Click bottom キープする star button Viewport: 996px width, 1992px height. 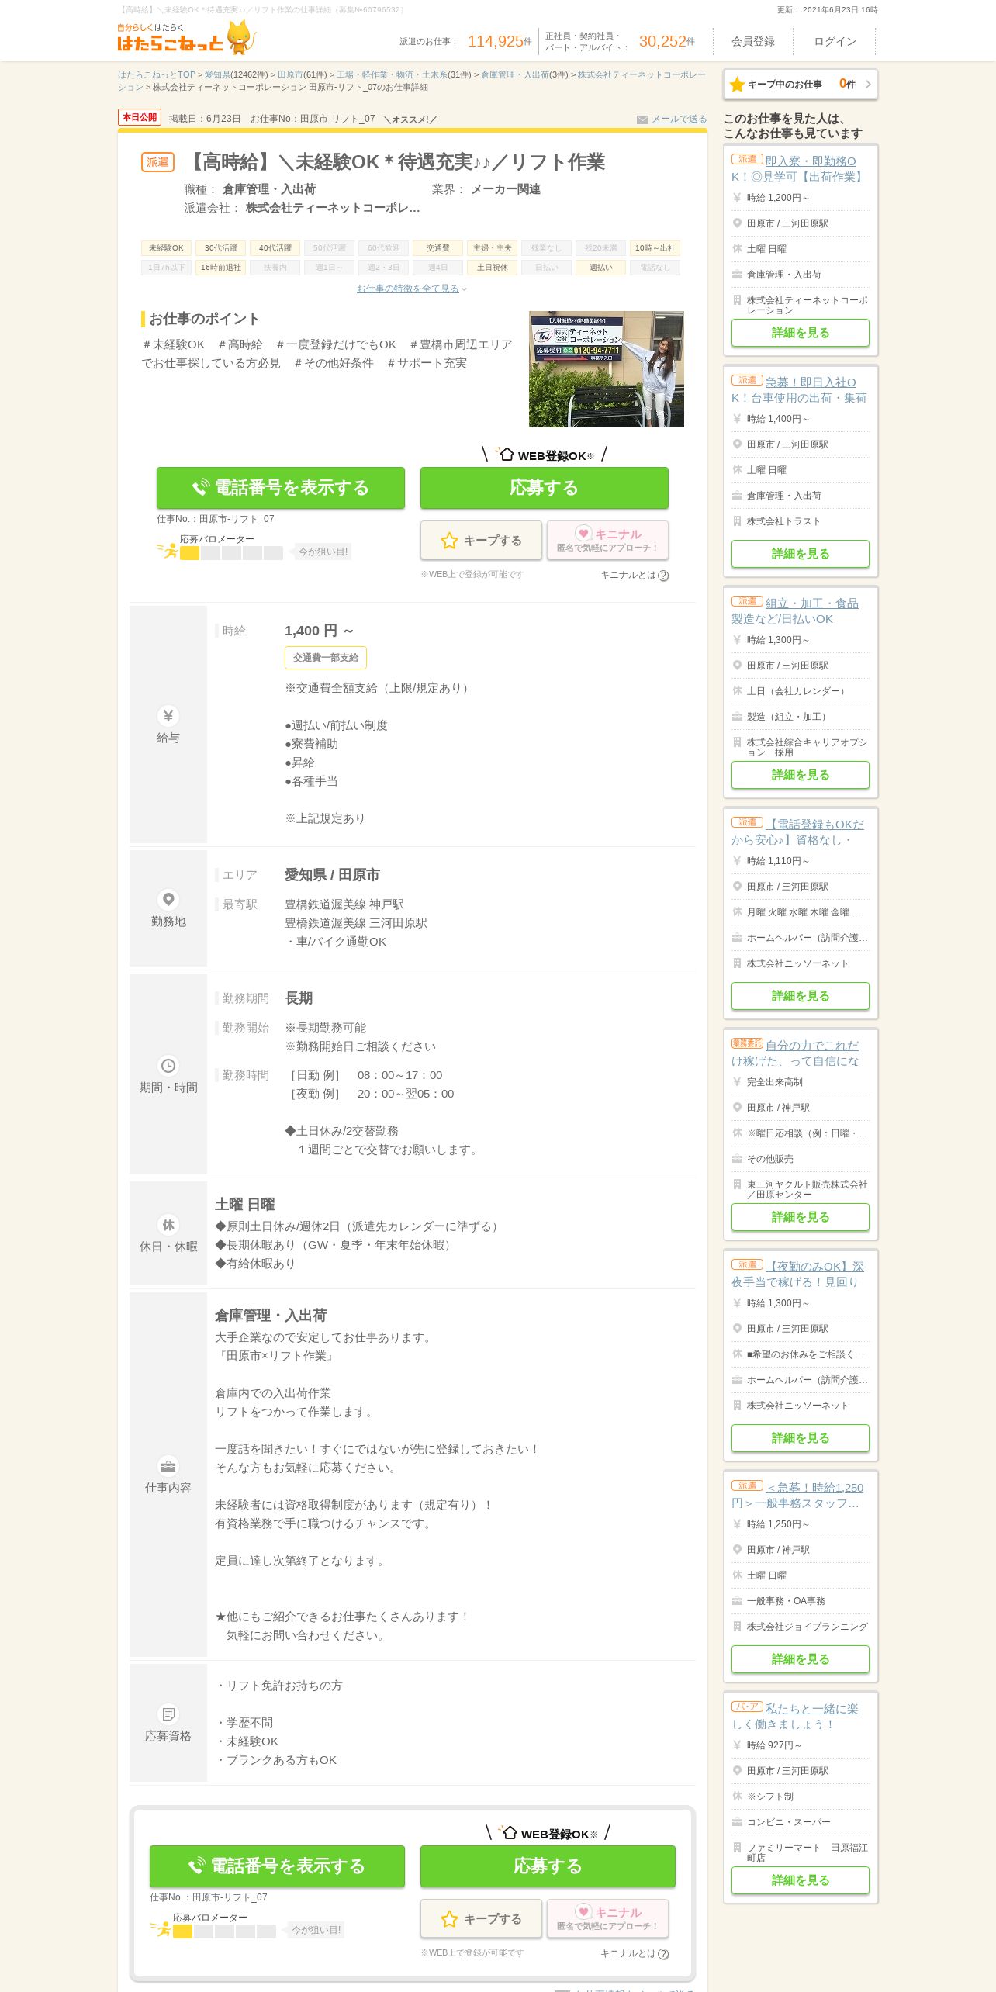click(x=481, y=1918)
